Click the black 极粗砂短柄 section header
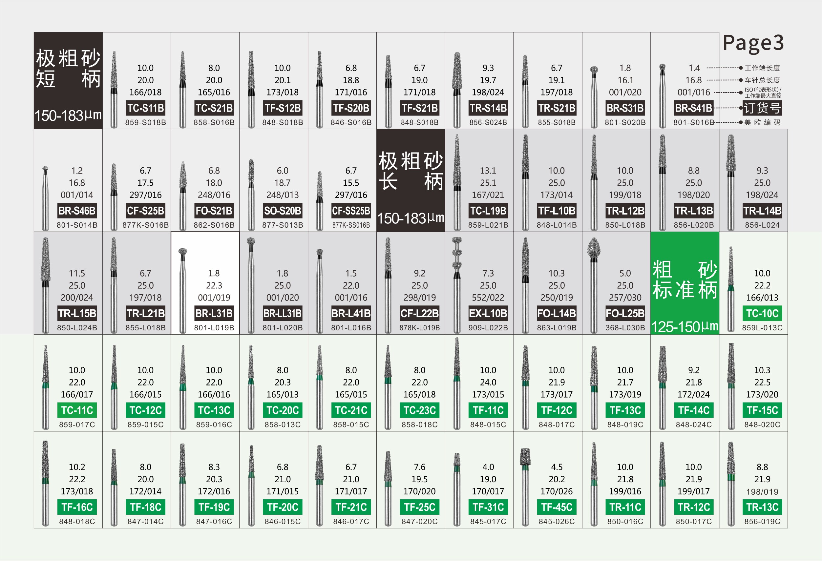This screenshot has height=561, width=822. coord(68,81)
